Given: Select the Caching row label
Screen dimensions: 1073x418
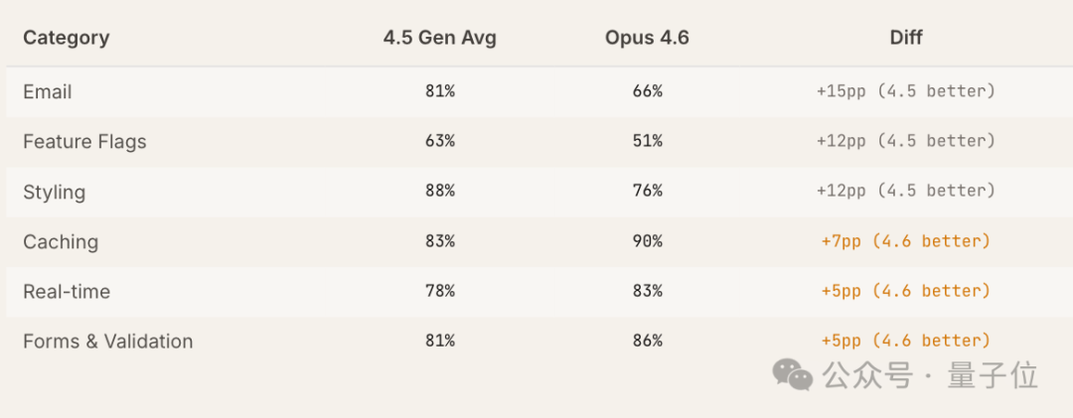Looking at the screenshot, I should click(x=61, y=241).
